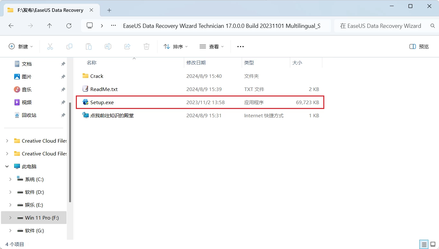Collapse the 此电脑 tree node
This screenshot has width=439, height=249.
[x=7, y=166]
